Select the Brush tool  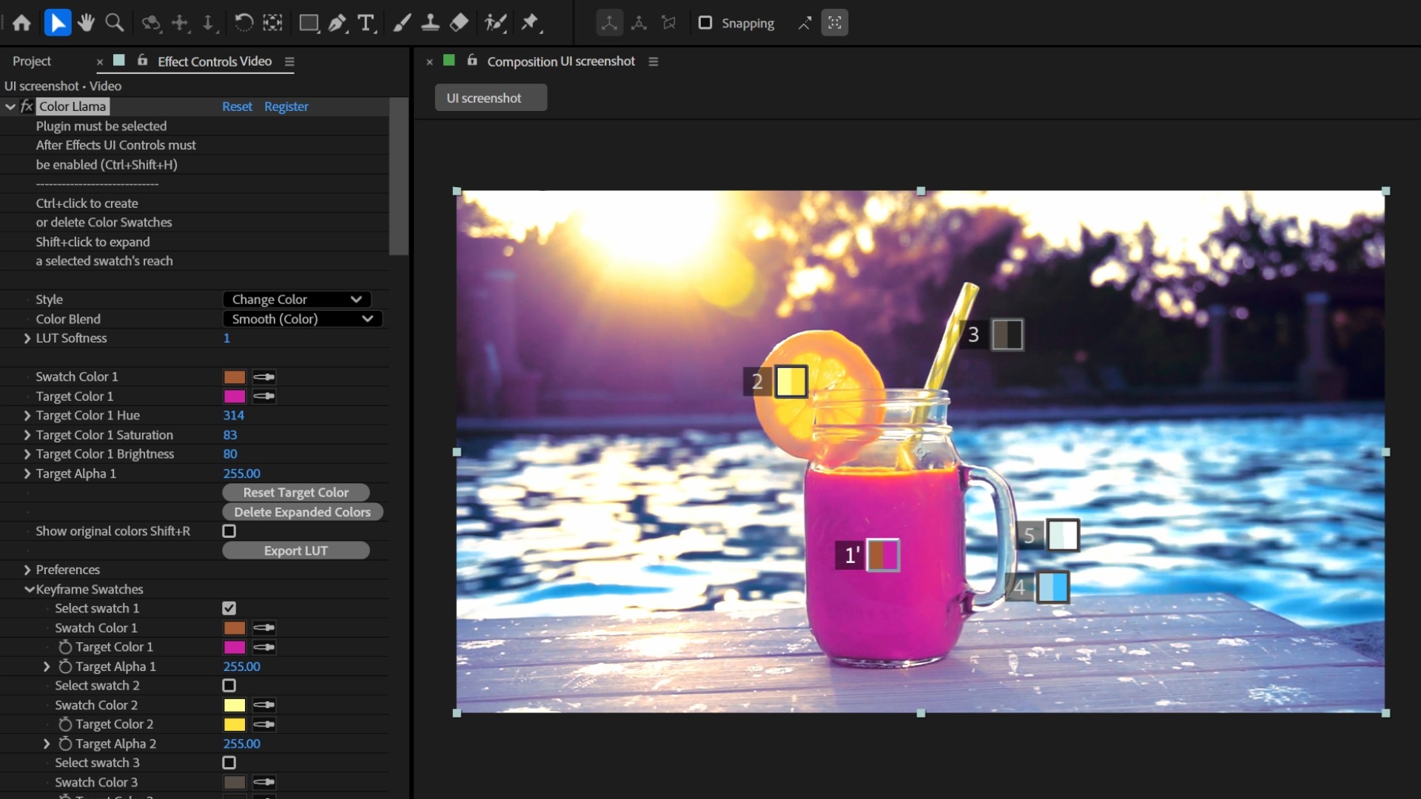(402, 23)
